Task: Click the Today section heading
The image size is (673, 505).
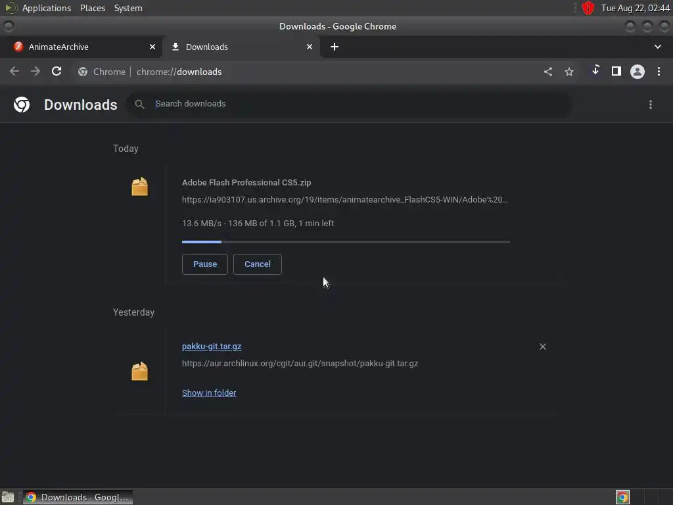Action: tap(126, 149)
